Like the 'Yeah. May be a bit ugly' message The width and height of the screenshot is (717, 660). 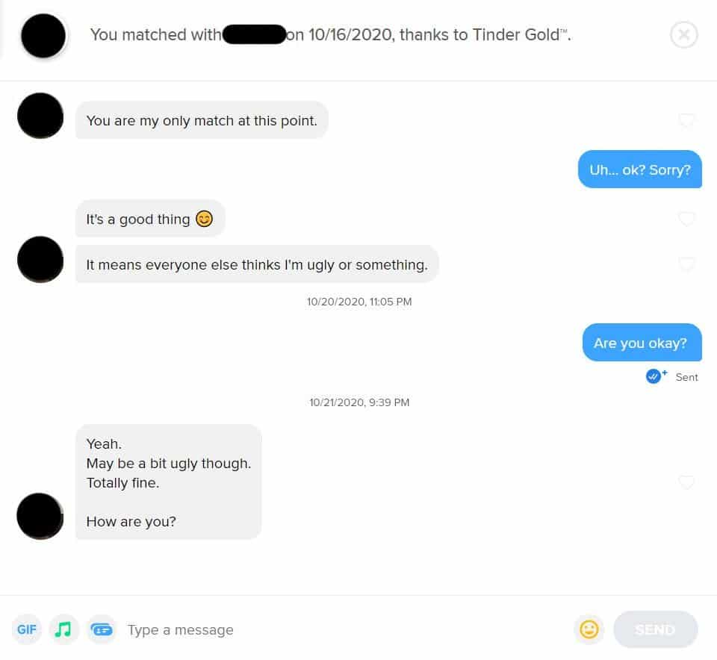pos(686,482)
